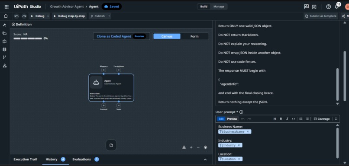Select the Agent node on canvas

click(x=111, y=88)
